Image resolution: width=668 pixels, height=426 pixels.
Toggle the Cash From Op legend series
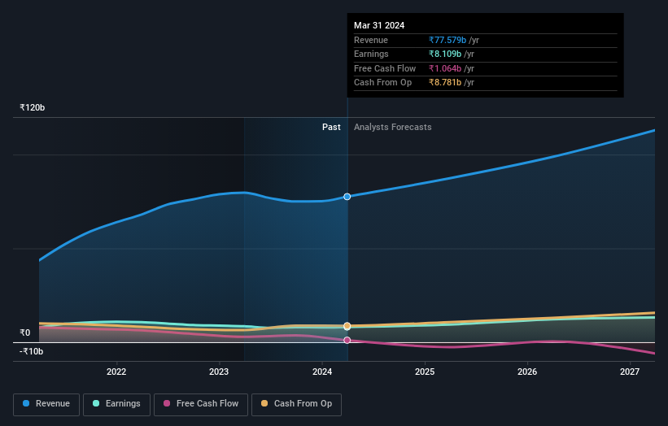[x=296, y=404]
